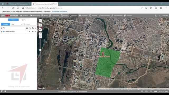Toggle the Новая геозона checkbox

pos(2,32)
